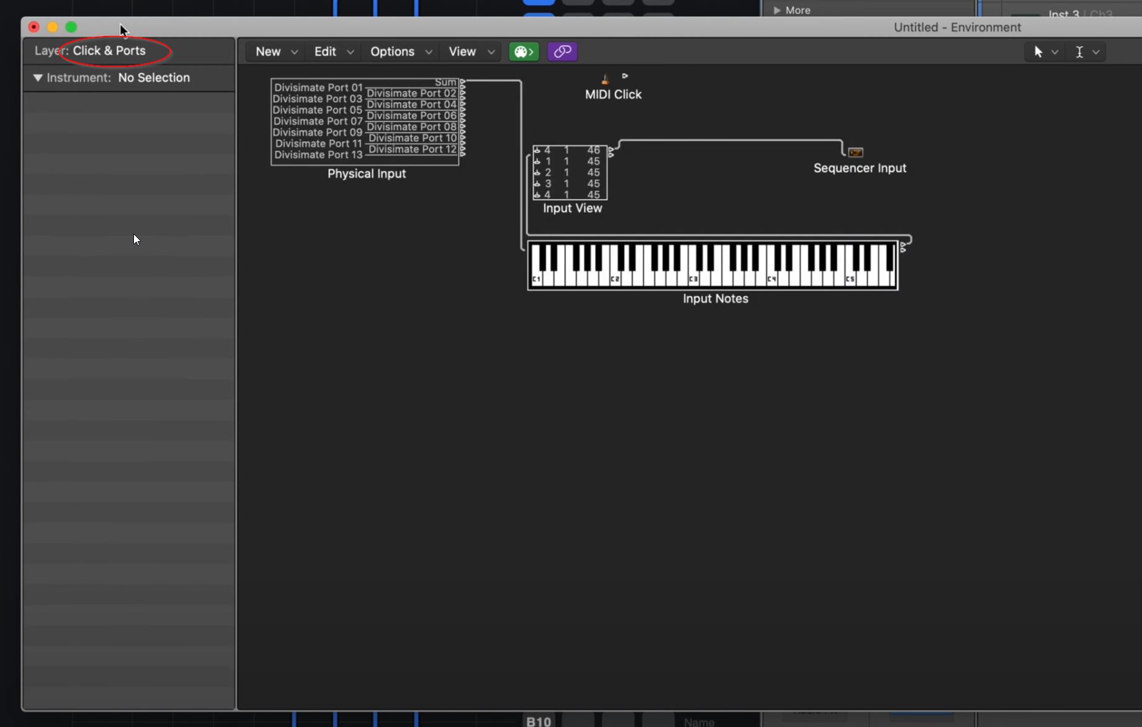The height and width of the screenshot is (727, 1142).
Task: Click Divisimate Port 11 in Physical Input
Action: [x=318, y=143]
